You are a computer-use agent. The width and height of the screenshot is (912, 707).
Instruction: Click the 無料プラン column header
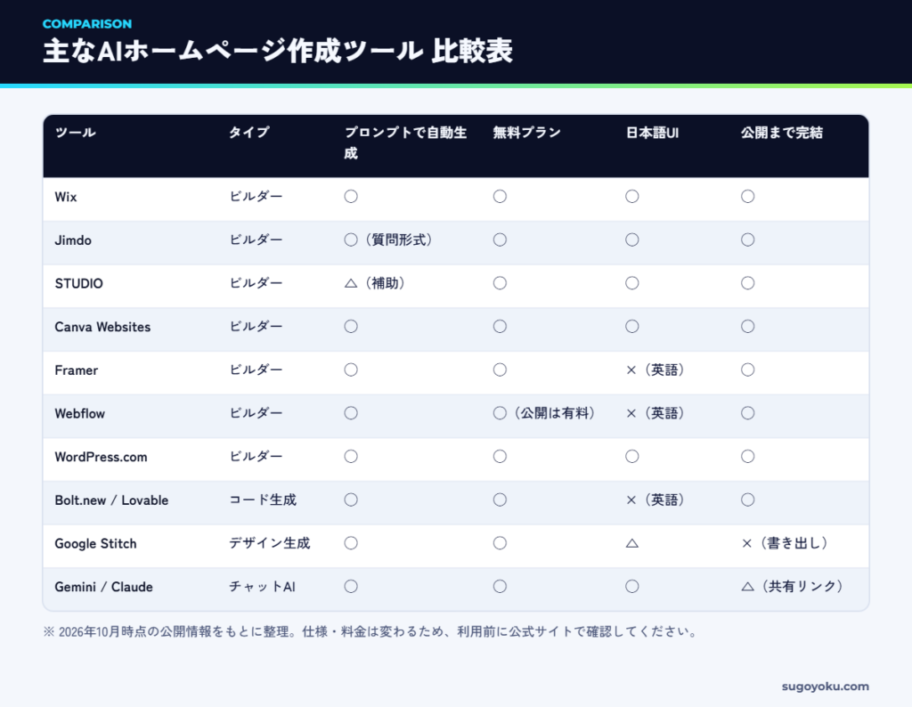click(x=527, y=133)
